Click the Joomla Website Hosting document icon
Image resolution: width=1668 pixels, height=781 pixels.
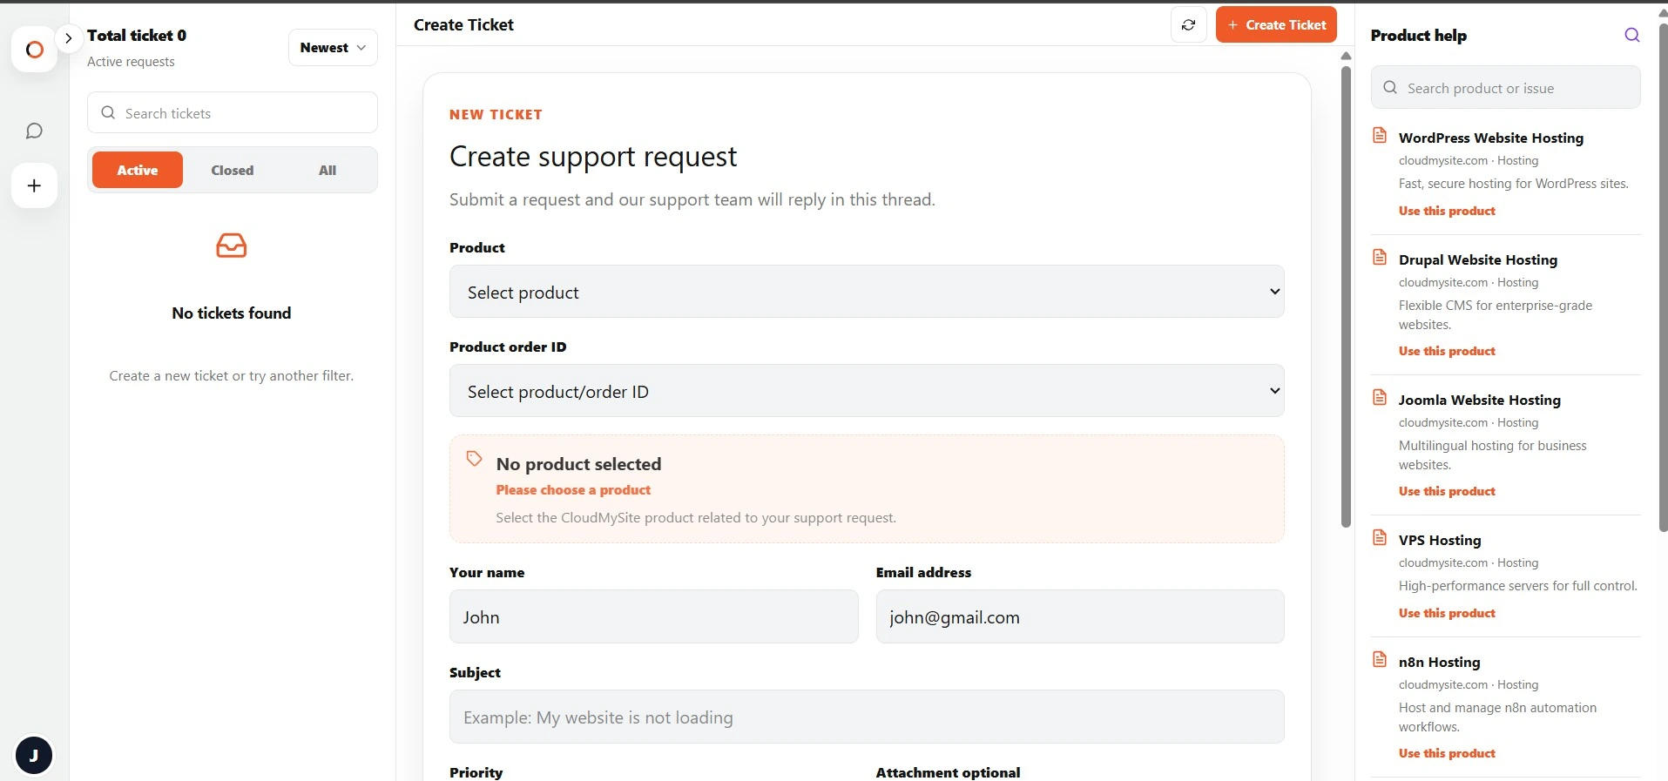[x=1380, y=397]
